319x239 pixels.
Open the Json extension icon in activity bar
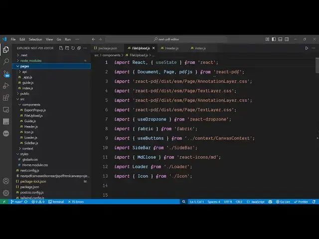[6, 133]
